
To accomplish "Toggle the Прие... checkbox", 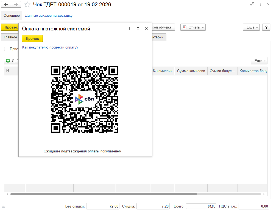I will pos(6,49).
